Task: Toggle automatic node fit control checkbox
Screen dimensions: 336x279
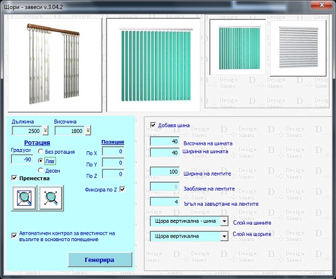Action: pos(14,235)
